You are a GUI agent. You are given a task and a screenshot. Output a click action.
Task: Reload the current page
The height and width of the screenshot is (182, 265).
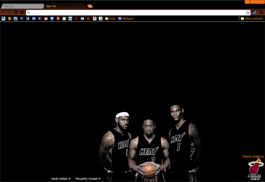pos(16,13)
